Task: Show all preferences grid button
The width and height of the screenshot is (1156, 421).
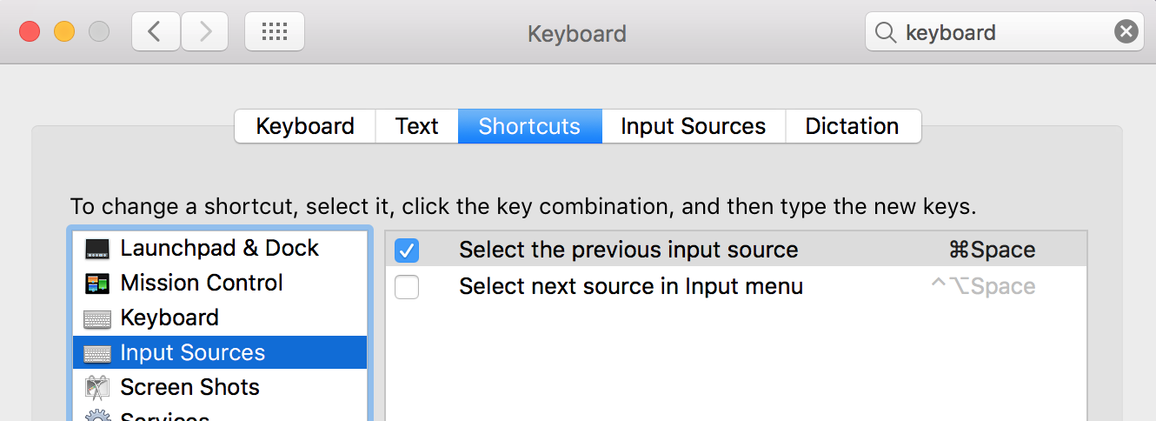Action: click(274, 32)
